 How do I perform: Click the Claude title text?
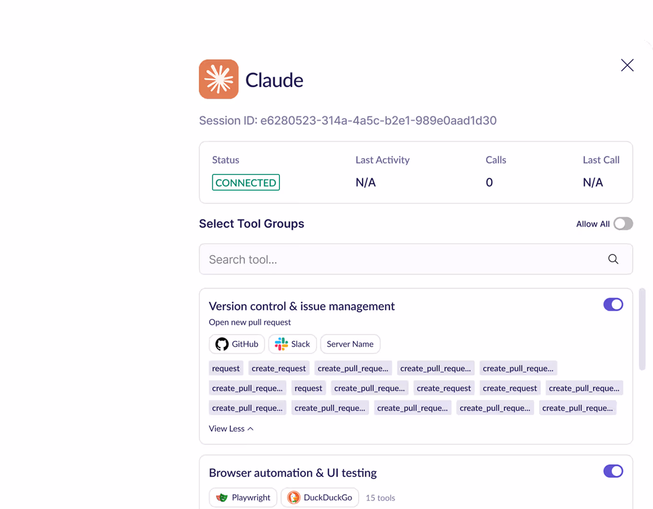coord(274,80)
